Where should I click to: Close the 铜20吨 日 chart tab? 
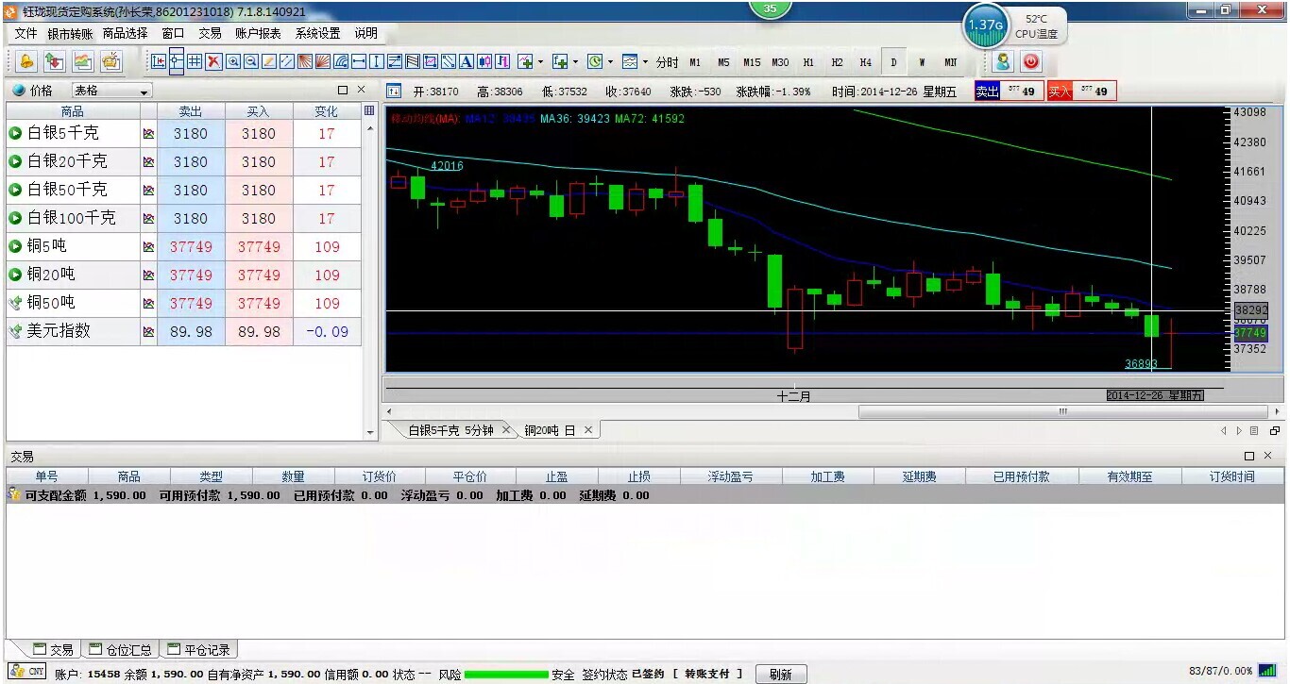[x=587, y=430]
